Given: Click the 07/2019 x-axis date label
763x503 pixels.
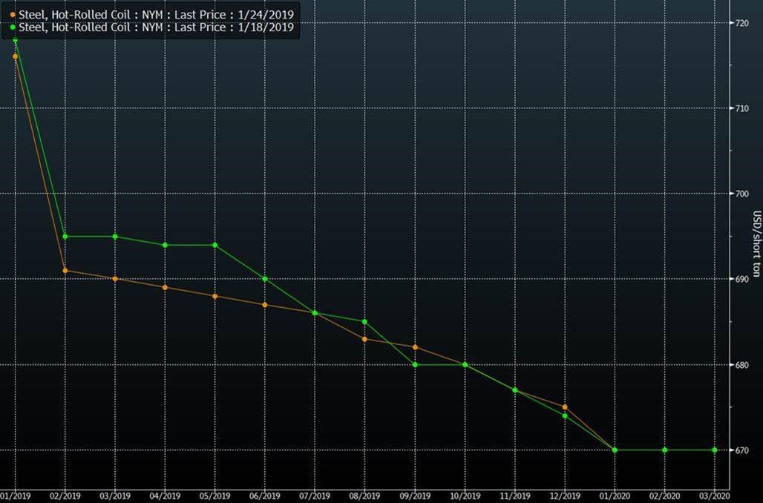Looking at the screenshot, I should [315, 496].
